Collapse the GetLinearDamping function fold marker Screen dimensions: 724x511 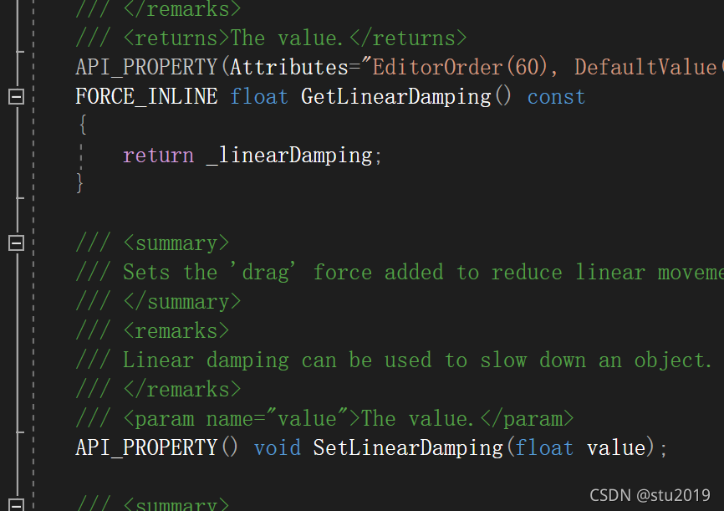point(17,96)
